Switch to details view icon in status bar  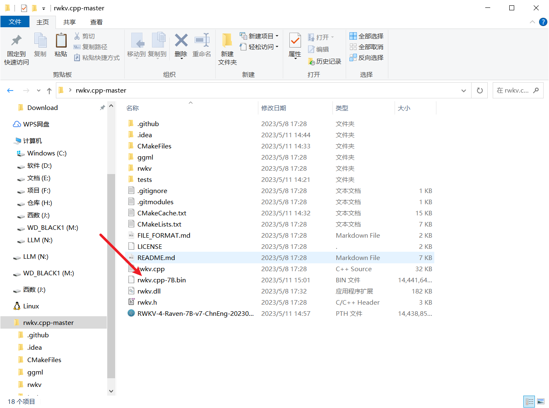coord(529,401)
